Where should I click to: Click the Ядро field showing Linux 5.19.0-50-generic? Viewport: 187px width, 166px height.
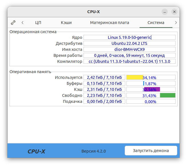tap(130, 37)
